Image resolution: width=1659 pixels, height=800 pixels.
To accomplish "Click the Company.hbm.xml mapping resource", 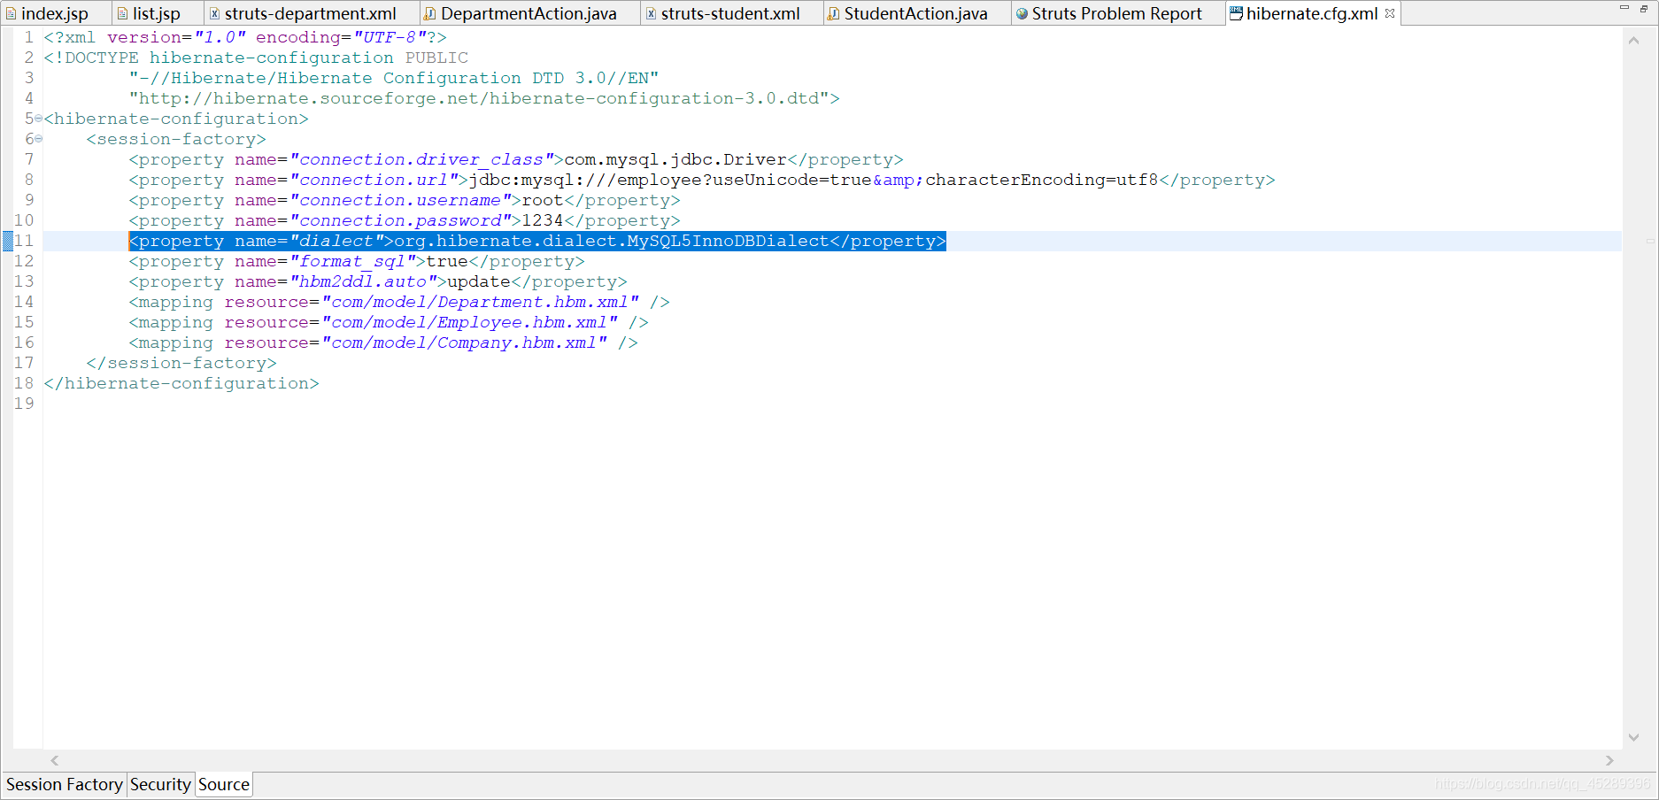I will click(464, 342).
